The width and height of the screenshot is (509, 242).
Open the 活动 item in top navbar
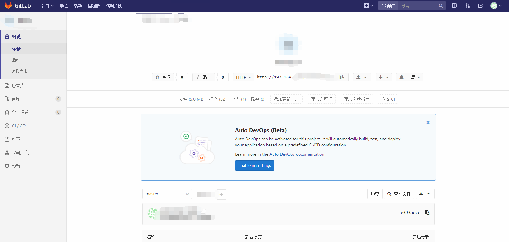[78, 6]
